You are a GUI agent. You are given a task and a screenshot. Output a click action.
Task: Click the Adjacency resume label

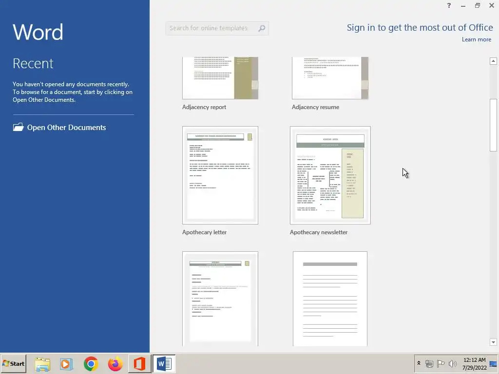(315, 107)
